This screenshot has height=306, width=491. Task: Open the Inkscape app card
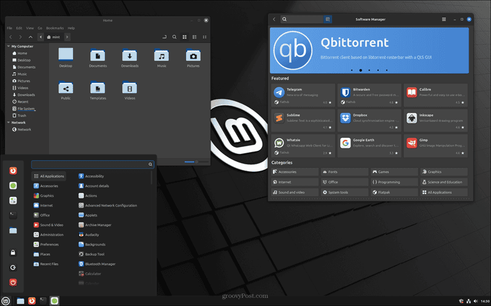point(436,121)
